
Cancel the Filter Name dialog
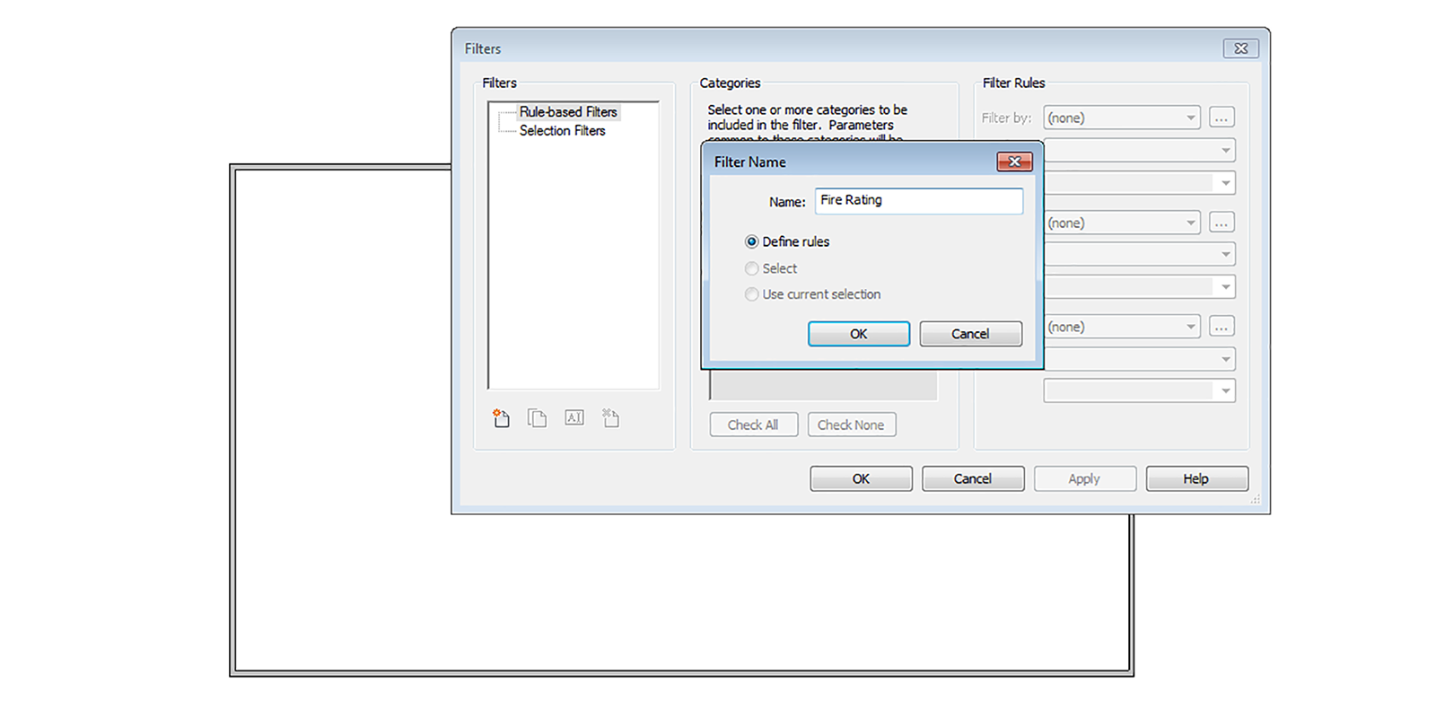[970, 334]
